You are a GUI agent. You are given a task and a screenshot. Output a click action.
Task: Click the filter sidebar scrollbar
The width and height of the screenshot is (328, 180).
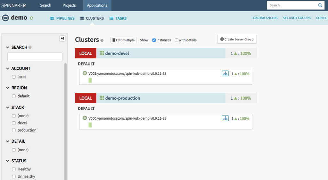point(65,121)
